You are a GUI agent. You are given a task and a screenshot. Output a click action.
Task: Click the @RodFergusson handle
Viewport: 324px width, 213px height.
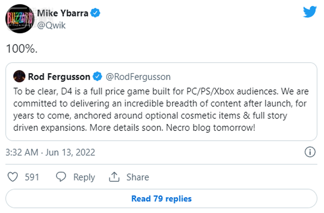click(138, 77)
